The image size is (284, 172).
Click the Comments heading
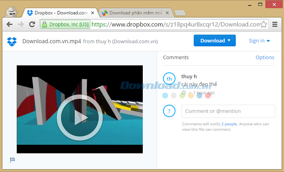176,58
